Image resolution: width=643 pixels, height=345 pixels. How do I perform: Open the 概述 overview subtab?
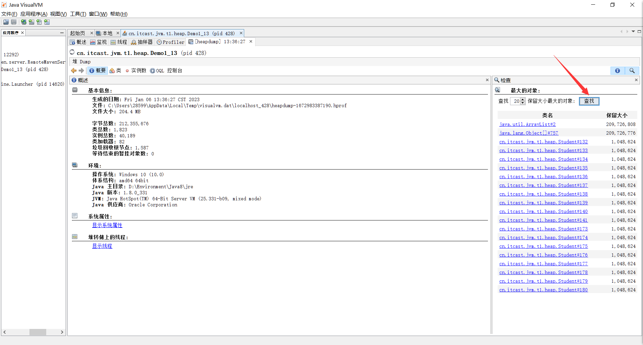tap(78, 42)
